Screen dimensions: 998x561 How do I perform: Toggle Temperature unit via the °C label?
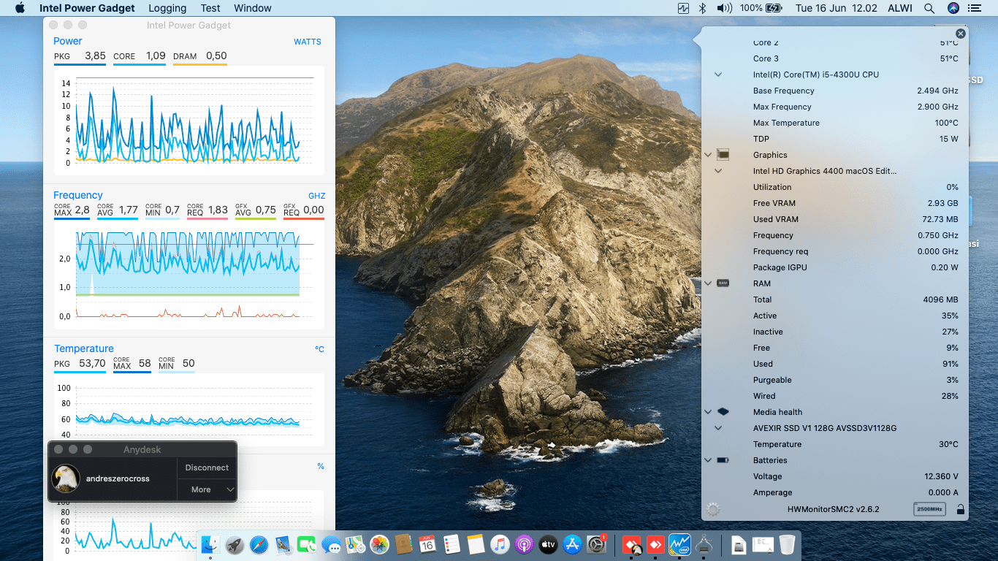tap(319, 349)
